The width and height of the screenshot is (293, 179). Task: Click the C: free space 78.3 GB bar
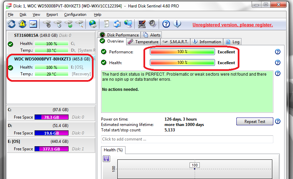(x=52, y=117)
